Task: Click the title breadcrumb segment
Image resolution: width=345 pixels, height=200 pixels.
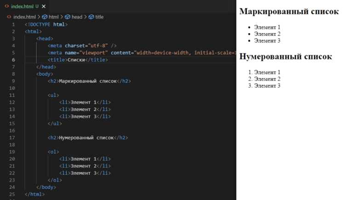Action: point(99,17)
